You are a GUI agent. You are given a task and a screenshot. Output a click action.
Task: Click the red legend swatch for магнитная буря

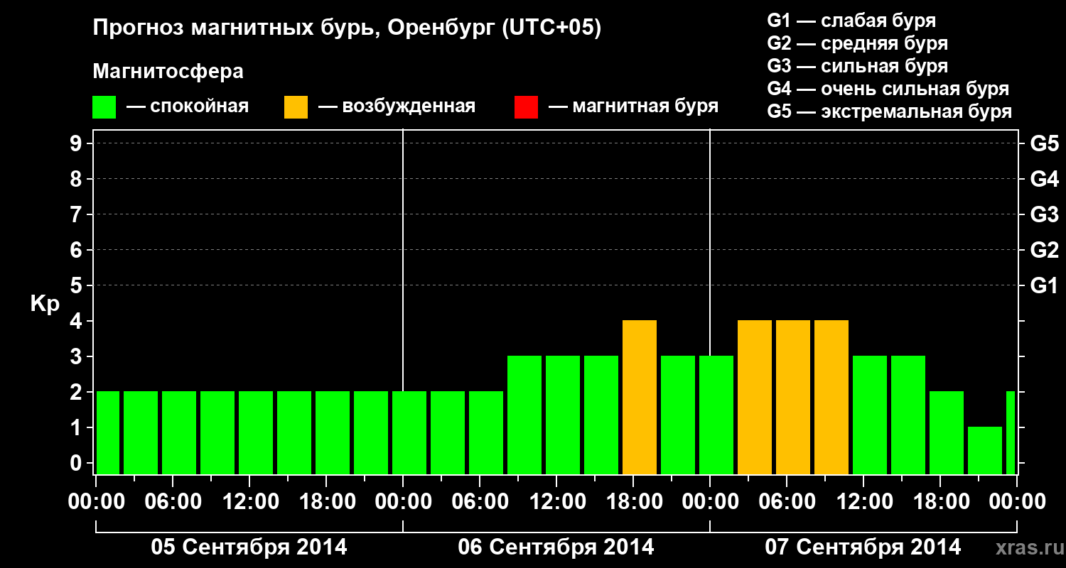pyautogui.click(x=526, y=107)
